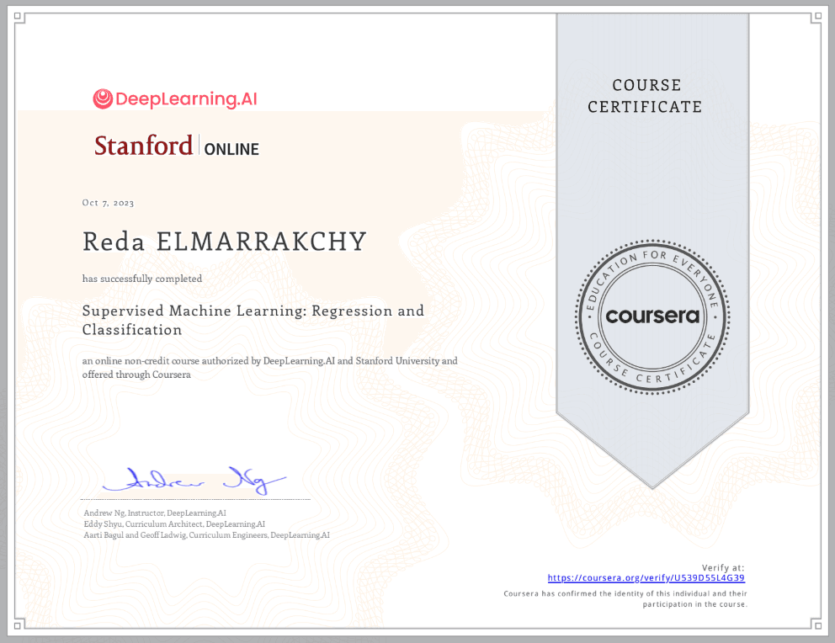
Task: Click the DeepLearning.AI brand name text
Action: pos(186,99)
